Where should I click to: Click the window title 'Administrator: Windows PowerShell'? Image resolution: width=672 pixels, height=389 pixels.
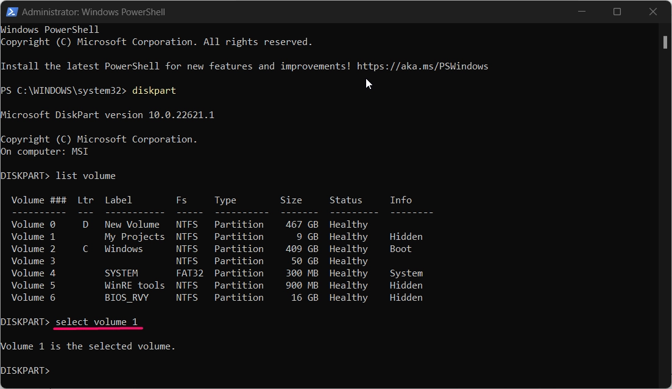point(93,12)
